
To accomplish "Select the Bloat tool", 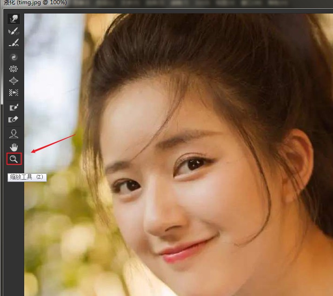I will (14, 81).
